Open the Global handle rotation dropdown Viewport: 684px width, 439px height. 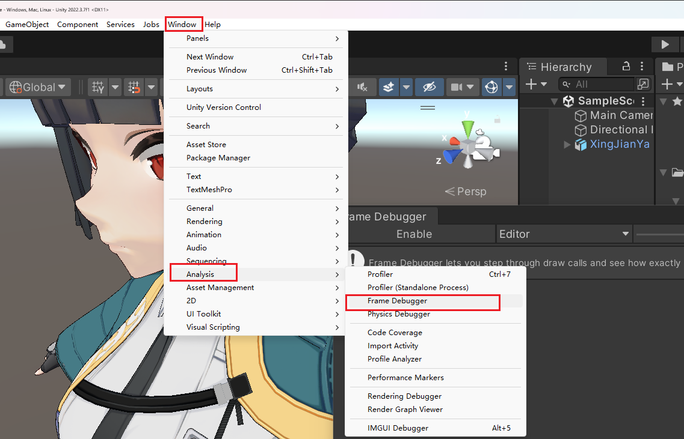tap(39, 87)
